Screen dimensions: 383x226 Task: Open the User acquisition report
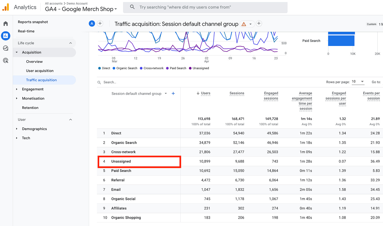[x=40, y=71]
